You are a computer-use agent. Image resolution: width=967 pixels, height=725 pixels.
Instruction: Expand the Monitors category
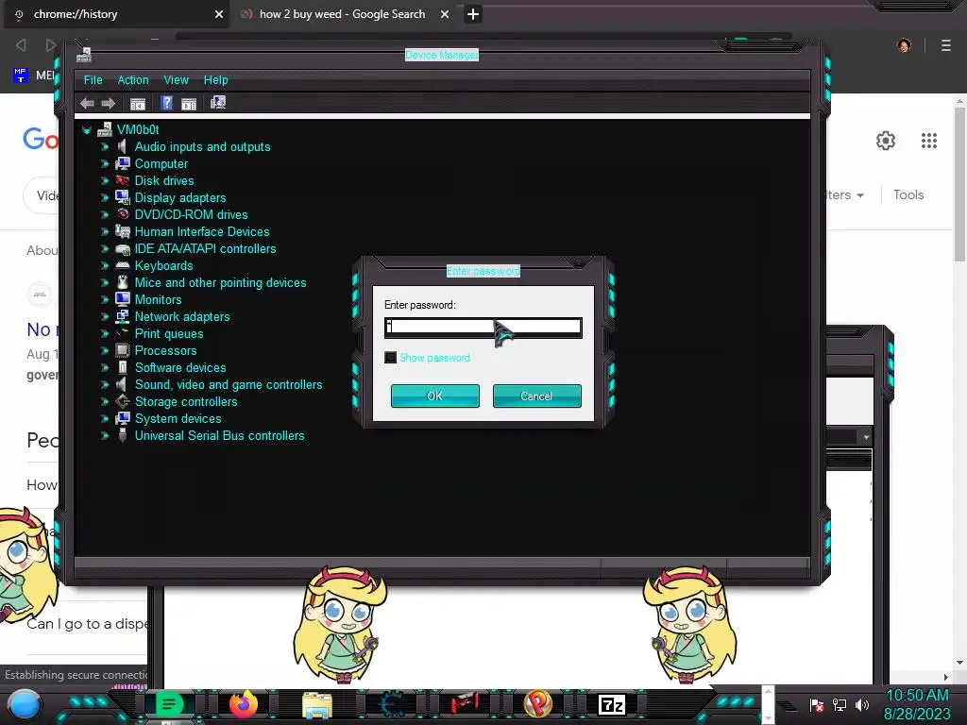(104, 299)
